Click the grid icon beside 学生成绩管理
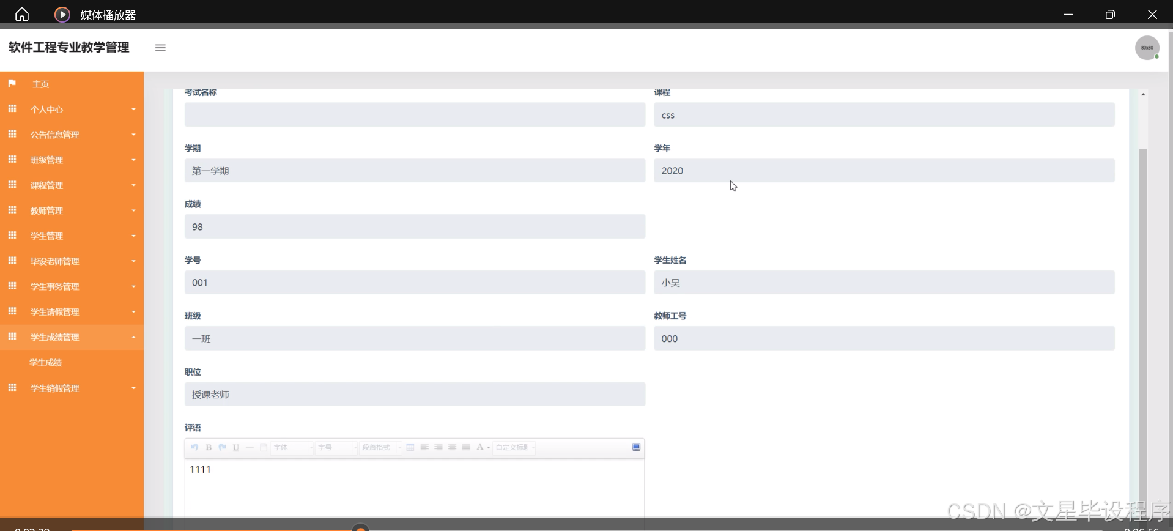 12,336
